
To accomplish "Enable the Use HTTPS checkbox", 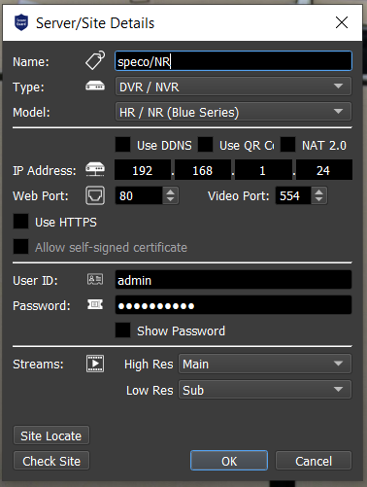I will [x=20, y=222].
